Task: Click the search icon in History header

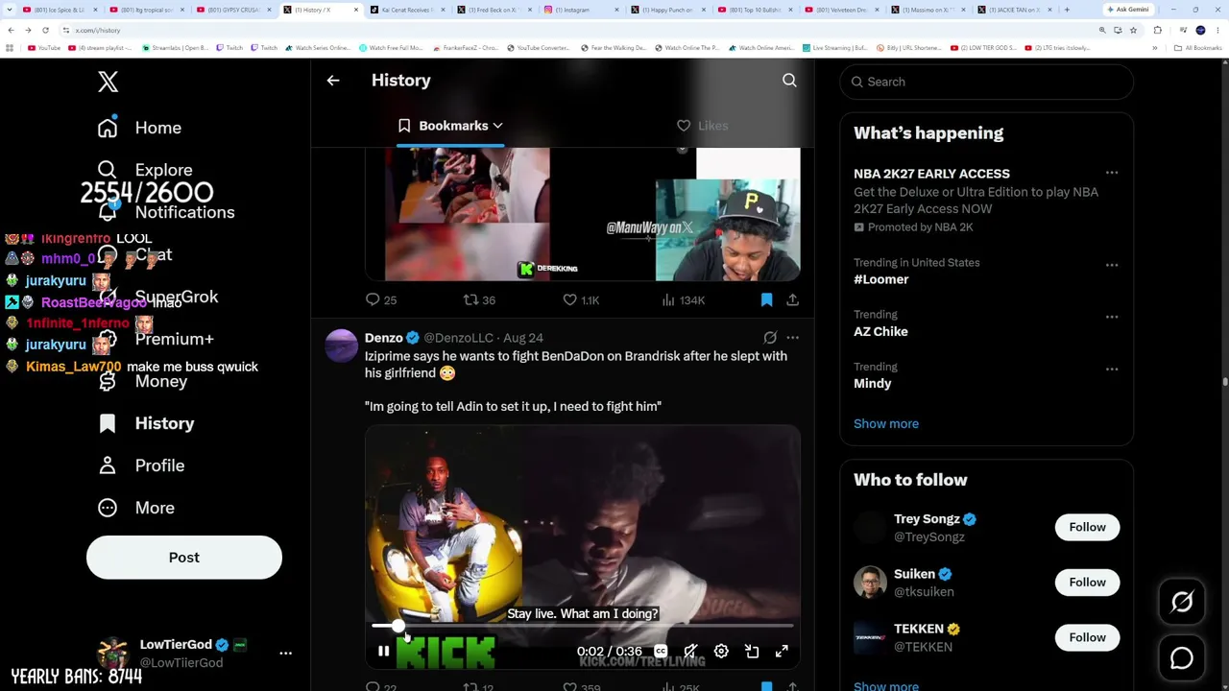Action: (x=789, y=81)
